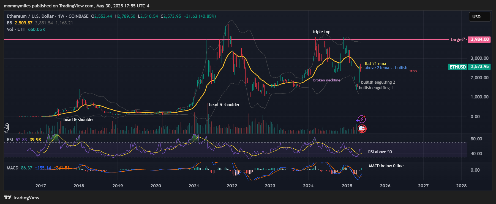
Task: Click the 2028 time axis label
Action: [x=461, y=186]
